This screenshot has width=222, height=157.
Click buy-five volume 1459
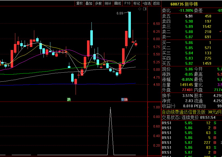point(207,63)
